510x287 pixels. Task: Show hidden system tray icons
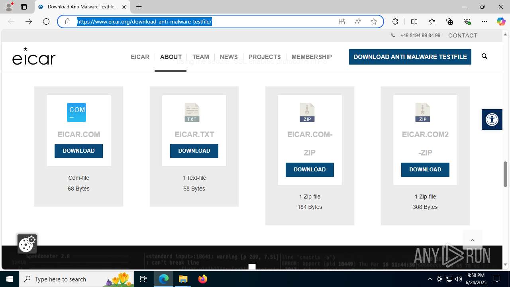click(x=430, y=279)
